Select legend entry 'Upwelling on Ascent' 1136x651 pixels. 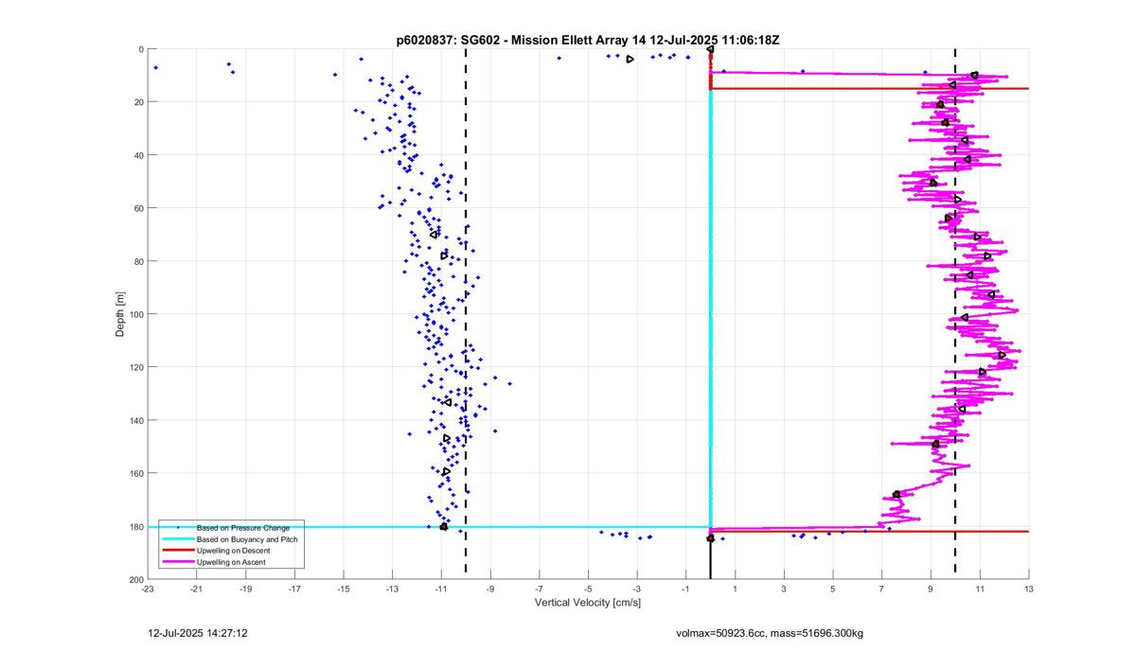(231, 562)
